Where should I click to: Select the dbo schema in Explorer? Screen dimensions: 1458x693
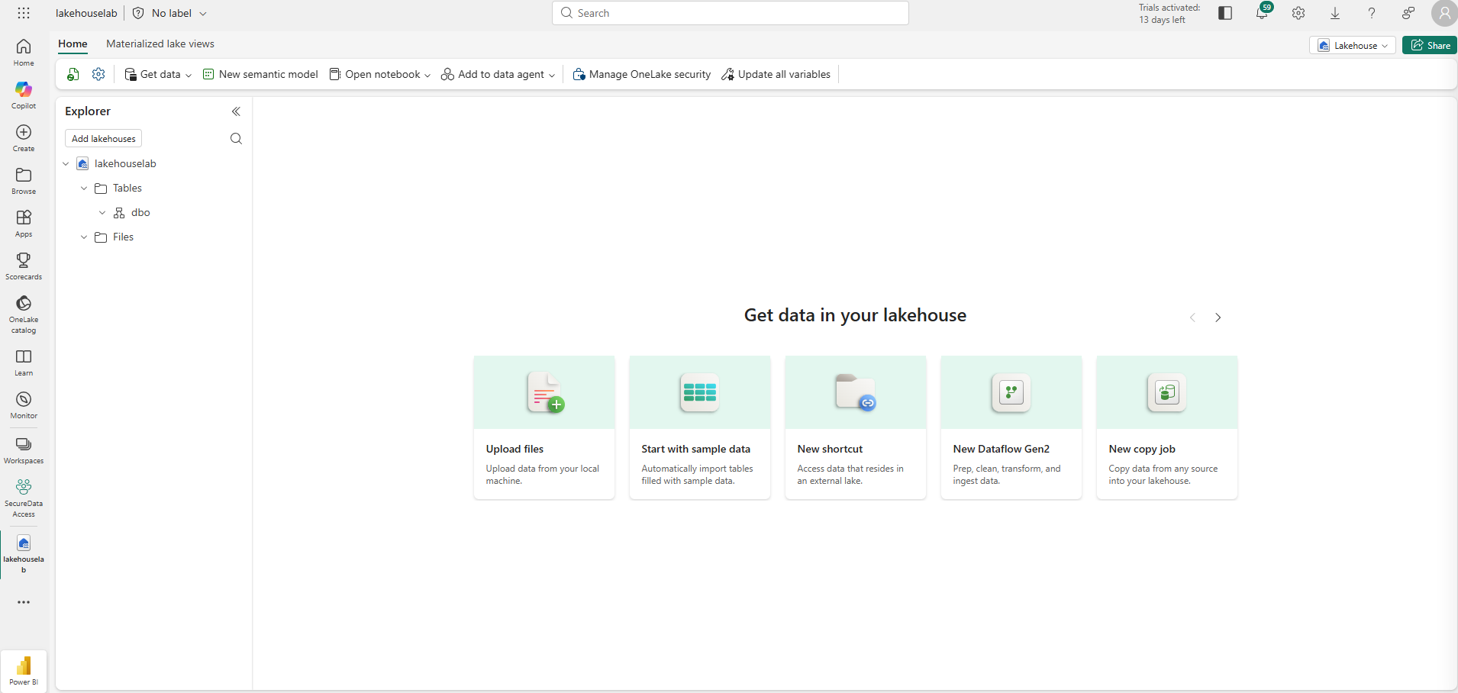click(140, 212)
